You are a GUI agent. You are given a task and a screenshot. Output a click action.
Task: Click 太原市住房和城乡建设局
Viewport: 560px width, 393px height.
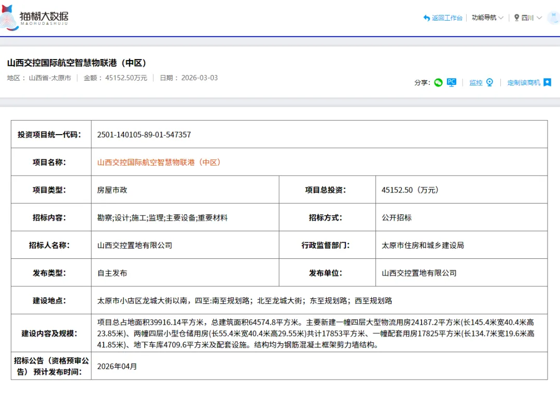point(423,245)
